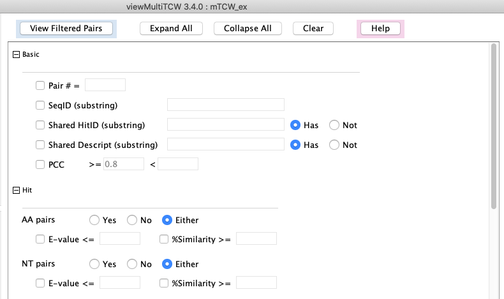Choose Yes for AA pairs
The width and height of the screenshot is (504, 299).
(94, 220)
